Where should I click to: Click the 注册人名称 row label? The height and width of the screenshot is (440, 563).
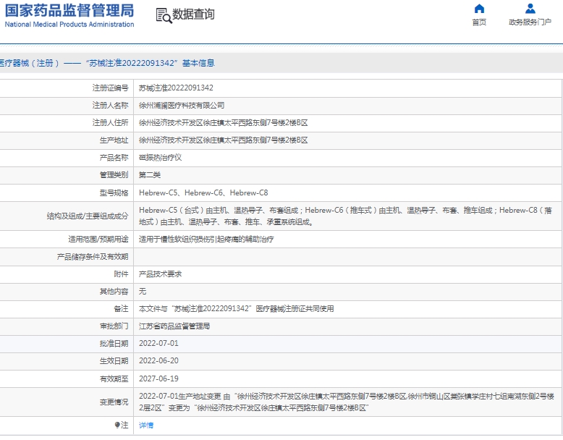[110, 105]
